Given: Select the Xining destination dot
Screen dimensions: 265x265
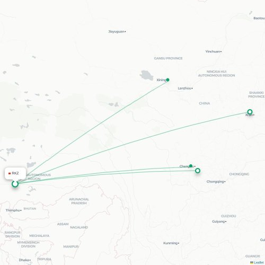Looking at the screenshot, I should [x=167, y=80].
